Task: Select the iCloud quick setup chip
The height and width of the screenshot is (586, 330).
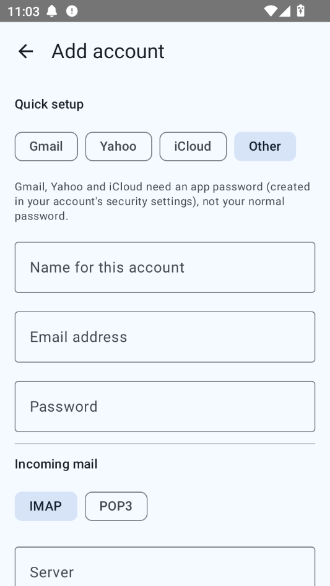Action: click(x=193, y=146)
